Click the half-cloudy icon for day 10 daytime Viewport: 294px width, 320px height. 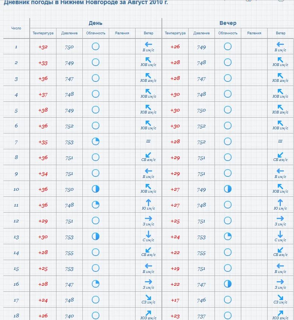click(x=96, y=189)
